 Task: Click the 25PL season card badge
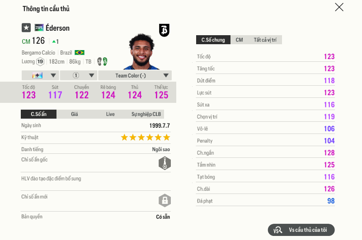tap(39, 28)
